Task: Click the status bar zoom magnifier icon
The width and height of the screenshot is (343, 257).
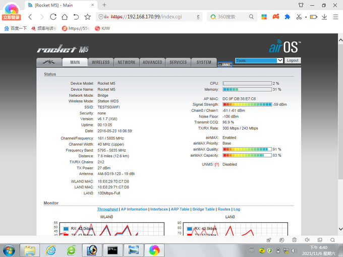Action: [332, 240]
